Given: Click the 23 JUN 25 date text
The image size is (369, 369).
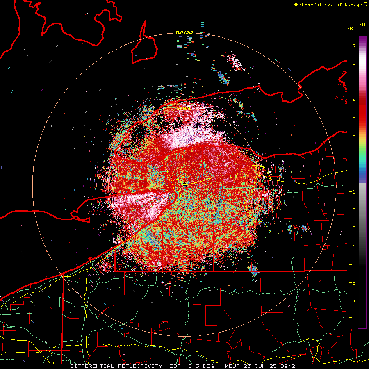Looking at the screenshot, I should pos(260,366).
